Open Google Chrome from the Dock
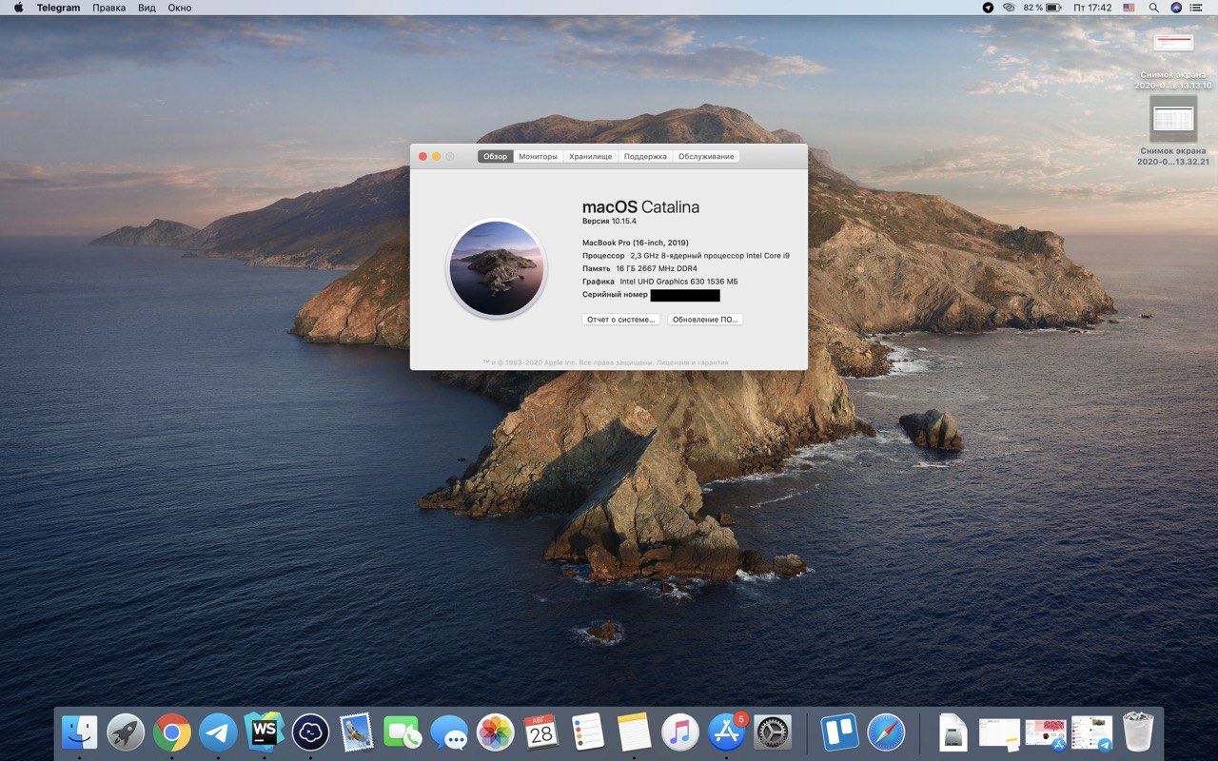The height and width of the screenshot is (761, 1218). click(172, 732)
